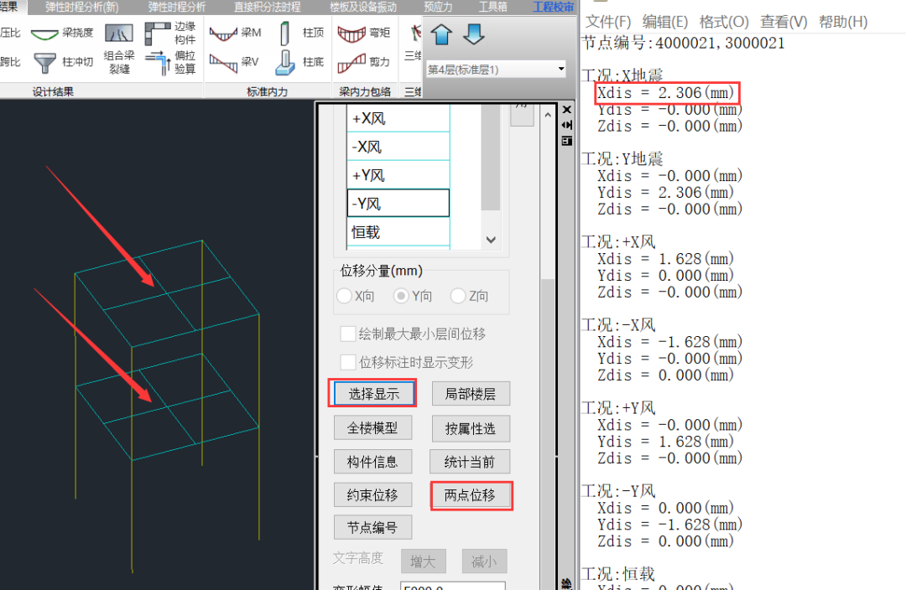This screenshot has height=590, width=906.
Task: Open 楼板及设备振动 tab
Action: 363,7
